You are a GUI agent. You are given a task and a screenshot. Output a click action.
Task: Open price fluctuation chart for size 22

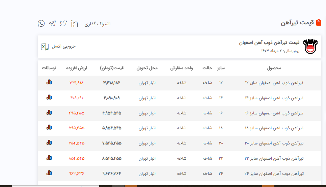tap(49, 158)
